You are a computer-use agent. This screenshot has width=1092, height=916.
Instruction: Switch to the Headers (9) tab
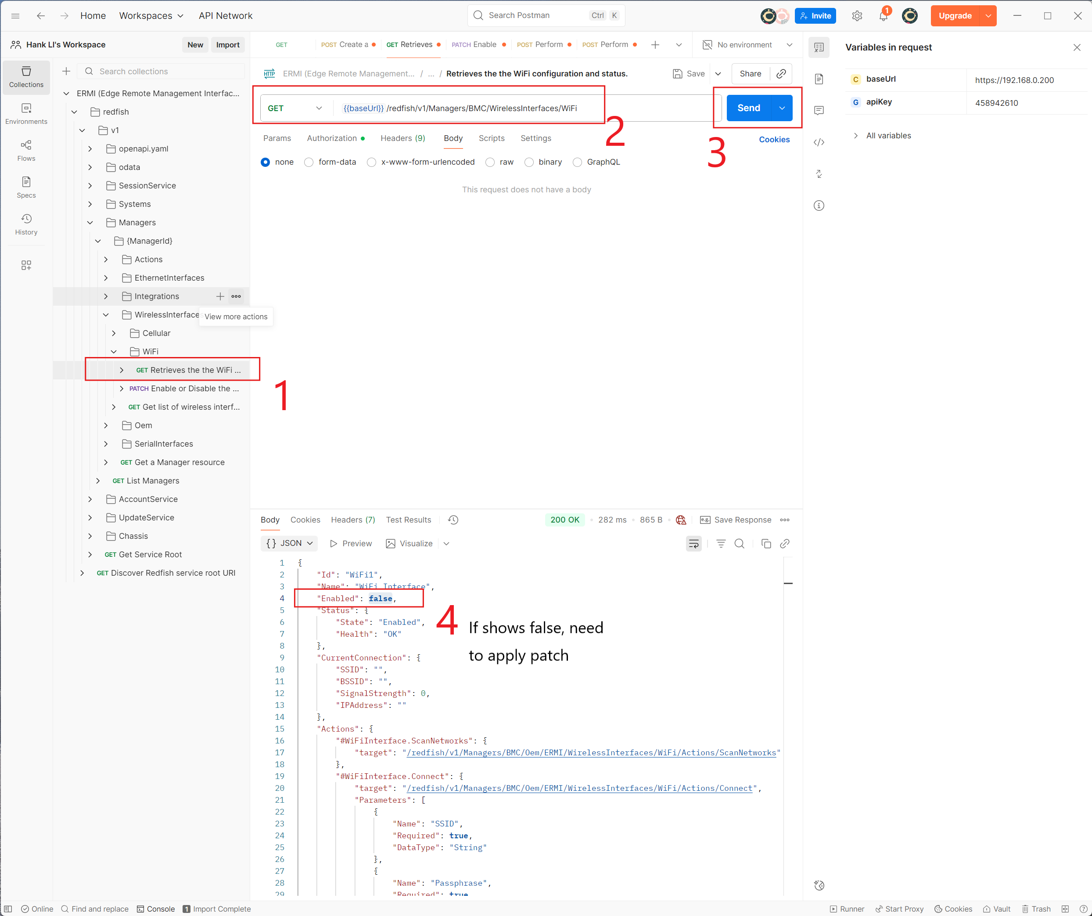(402, 138)
